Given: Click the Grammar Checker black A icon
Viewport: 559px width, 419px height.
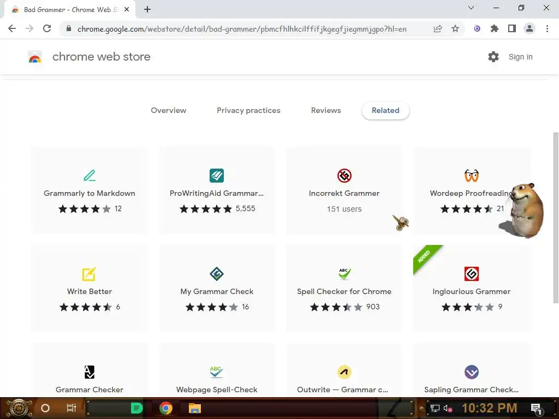Looking at the screenshot, I should pos(90,372).
